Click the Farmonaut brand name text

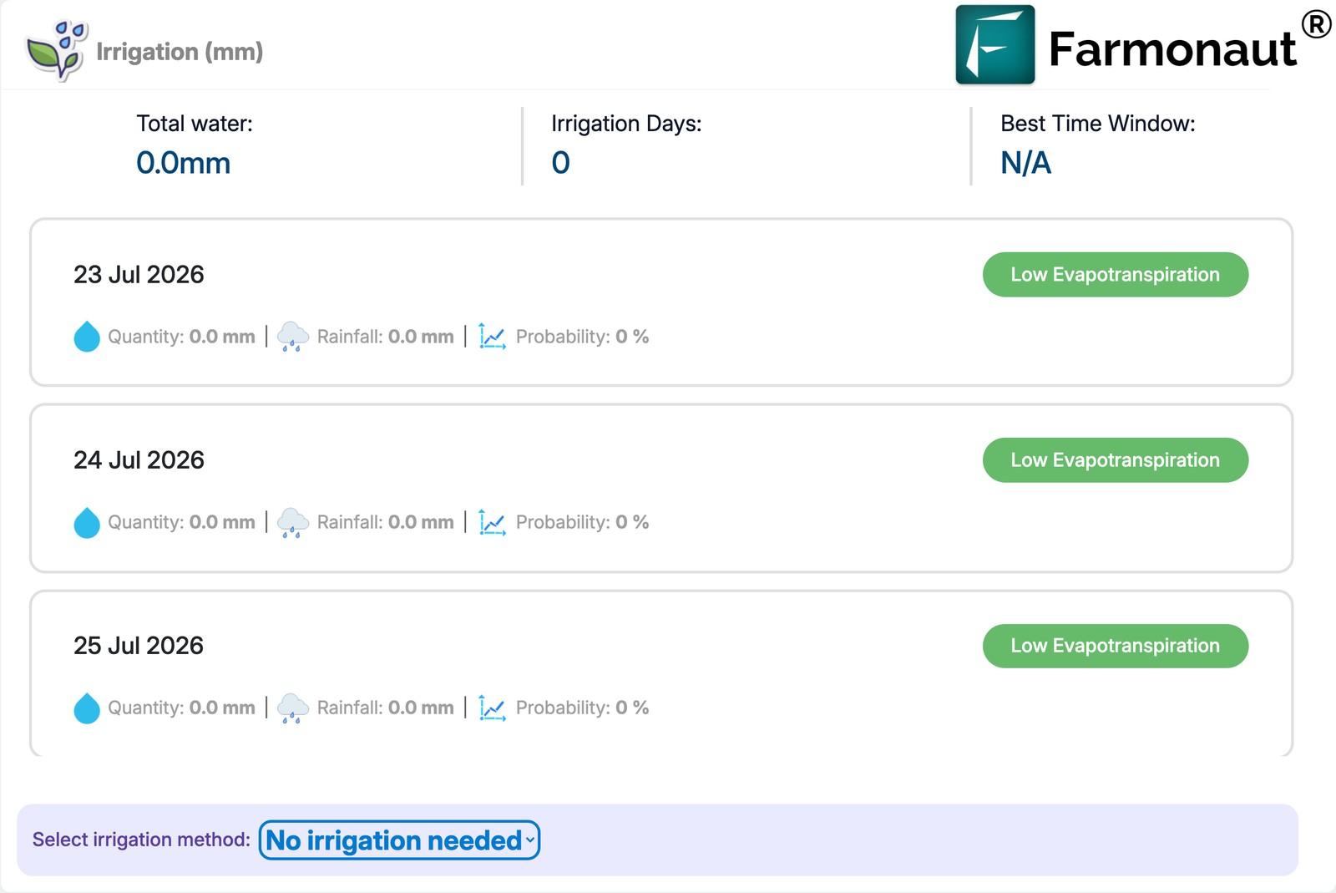point(1172,48)
